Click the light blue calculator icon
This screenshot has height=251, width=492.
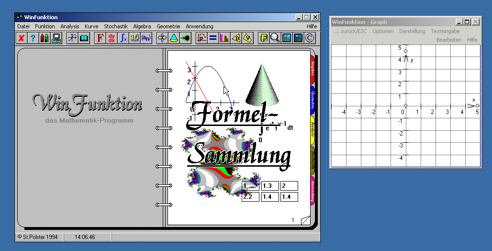pyautogui.click(x=287, y=38)
